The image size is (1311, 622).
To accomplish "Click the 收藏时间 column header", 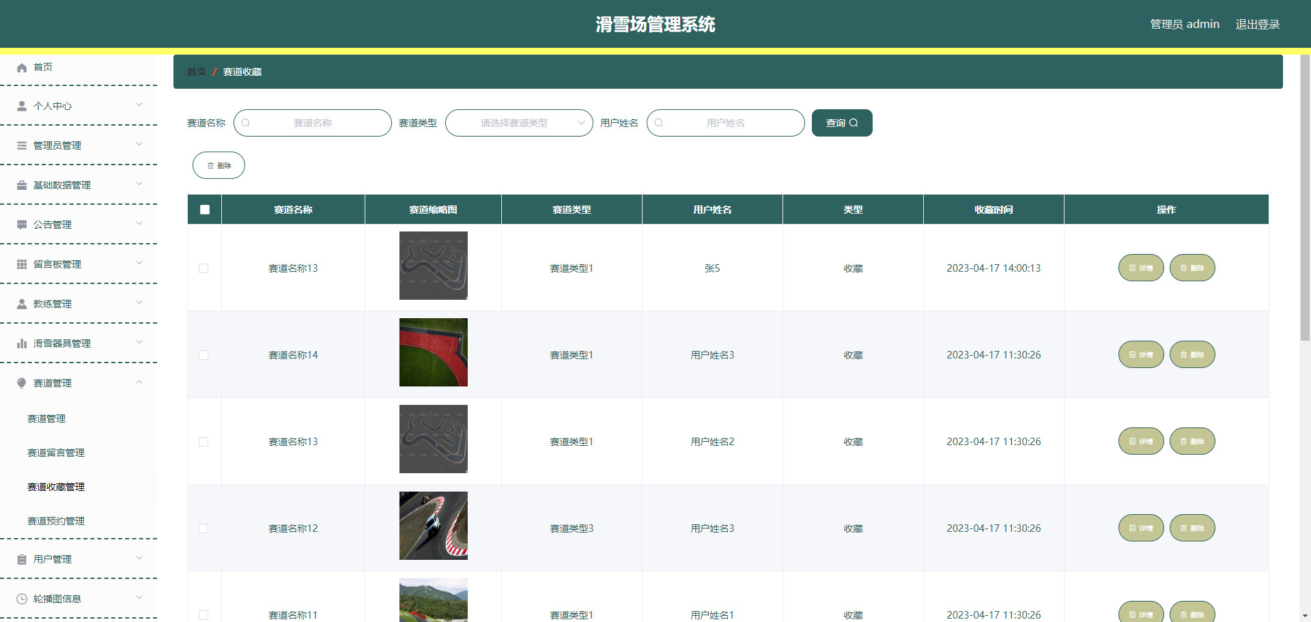I will click(993, 210).
